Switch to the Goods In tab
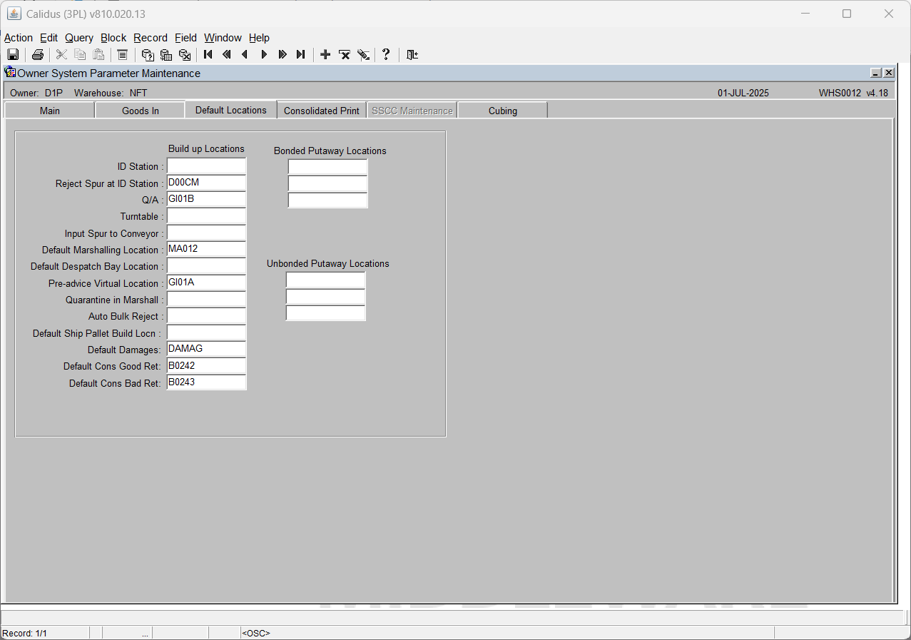The width and height of the screenshot is (911, 640). (140, 111)
